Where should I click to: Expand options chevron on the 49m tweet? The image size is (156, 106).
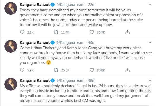tap(150, 80)
